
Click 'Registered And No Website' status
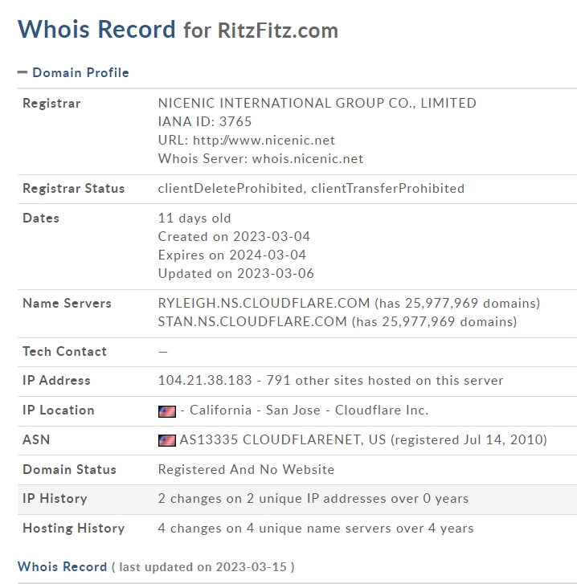[246, 470]
